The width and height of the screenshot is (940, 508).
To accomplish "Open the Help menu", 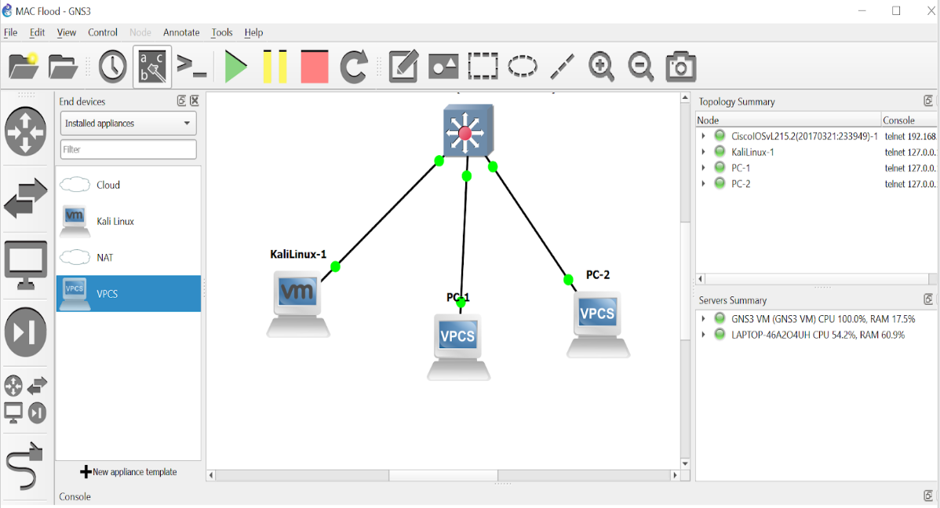I will point(253,32).
